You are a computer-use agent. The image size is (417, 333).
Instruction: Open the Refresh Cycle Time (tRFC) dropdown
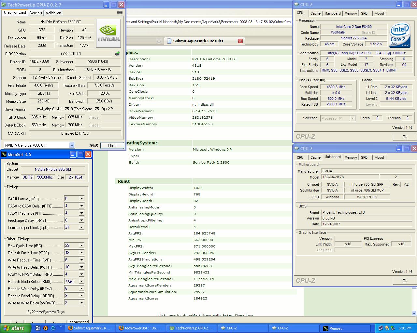[x=81, y=253]
